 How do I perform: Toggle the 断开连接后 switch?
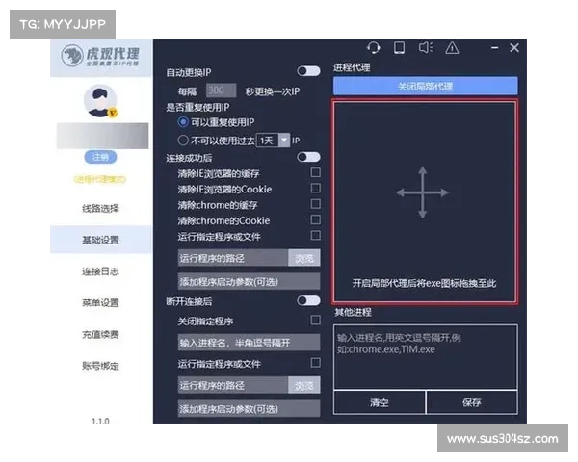point(308,301)
